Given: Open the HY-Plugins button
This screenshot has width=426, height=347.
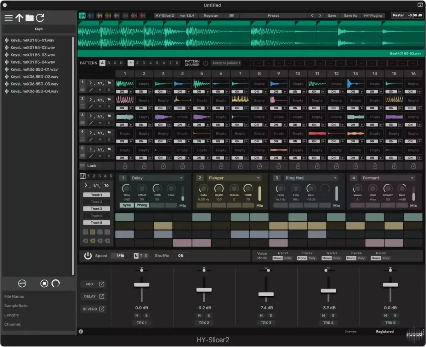Looking at the screenshot, I should [373, 16].
